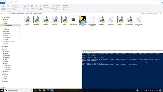Open OneDrive in navigation pane
Viewport: 163px width, 92px height.
click(x=6, y=47)
